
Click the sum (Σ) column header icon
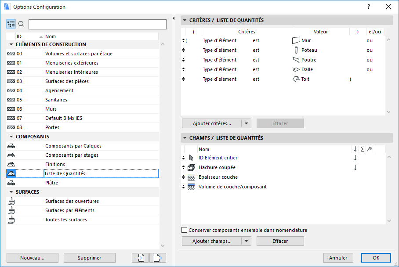[x=362, y=149]
